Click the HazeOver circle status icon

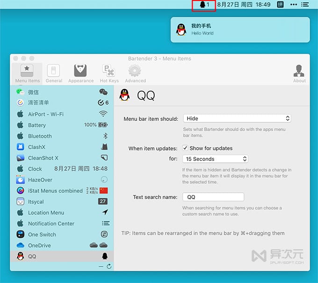[x=104, y=180]
